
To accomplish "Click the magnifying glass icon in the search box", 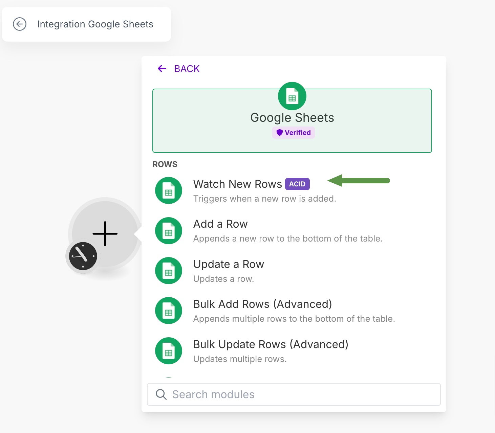I will click(x=161, y=394).
